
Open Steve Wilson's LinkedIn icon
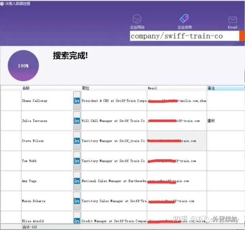(x=77, y=141)
